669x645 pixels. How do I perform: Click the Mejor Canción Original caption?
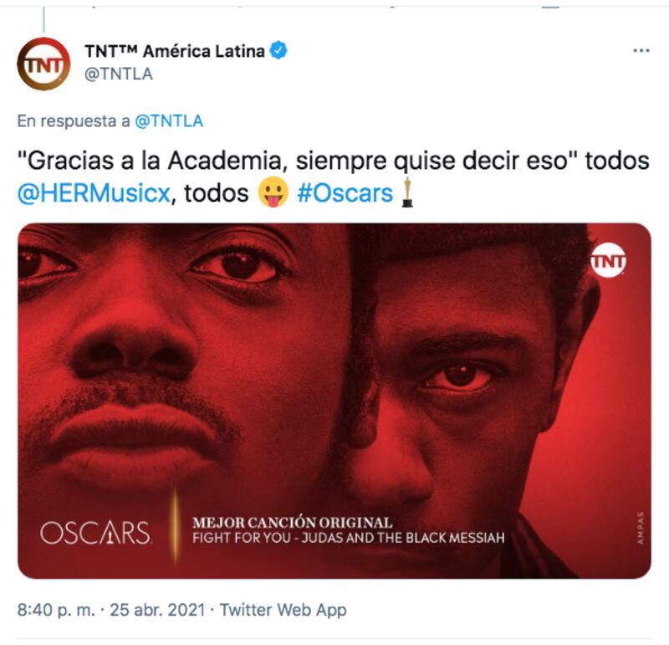(x=292, y=523)
